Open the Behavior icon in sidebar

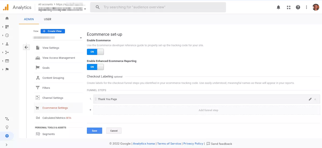pos(7,61)
